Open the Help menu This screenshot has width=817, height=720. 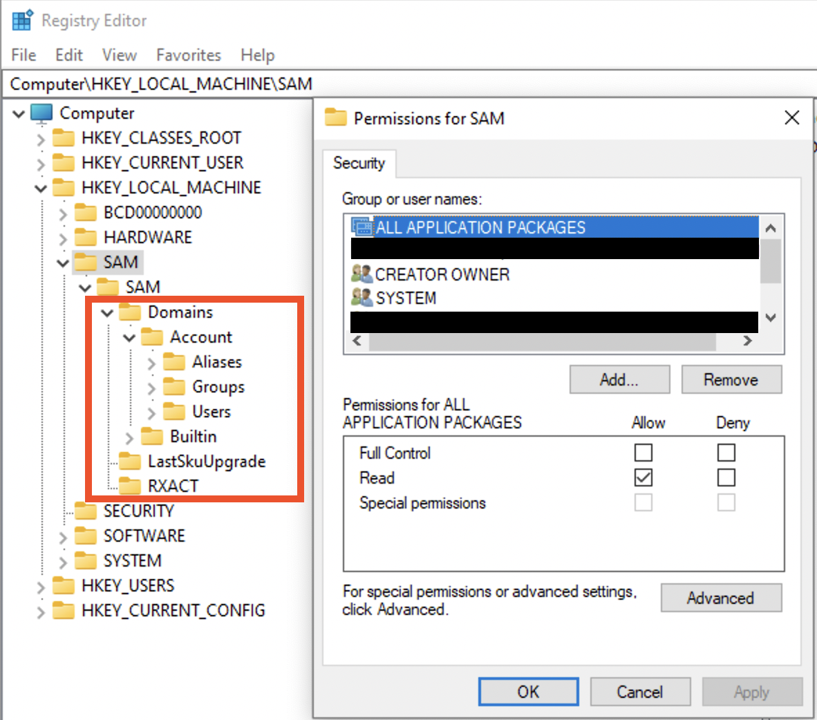tap(257, 55)
